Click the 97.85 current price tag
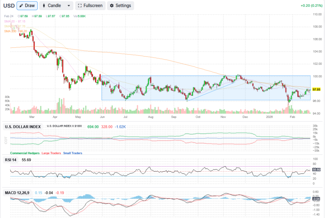 [316, 89]
